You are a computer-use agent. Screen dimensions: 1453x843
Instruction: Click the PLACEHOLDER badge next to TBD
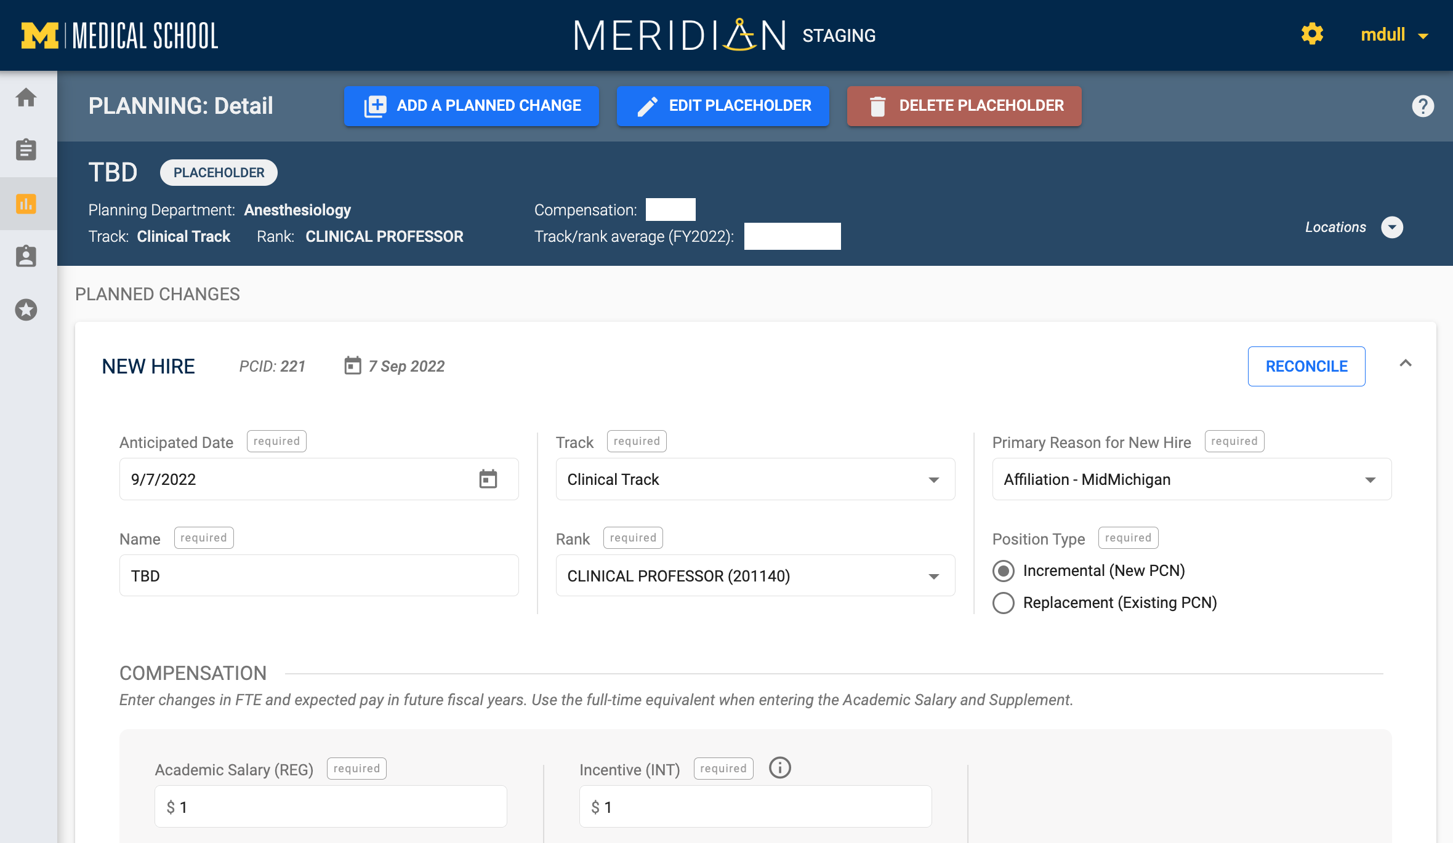point(219,173)
